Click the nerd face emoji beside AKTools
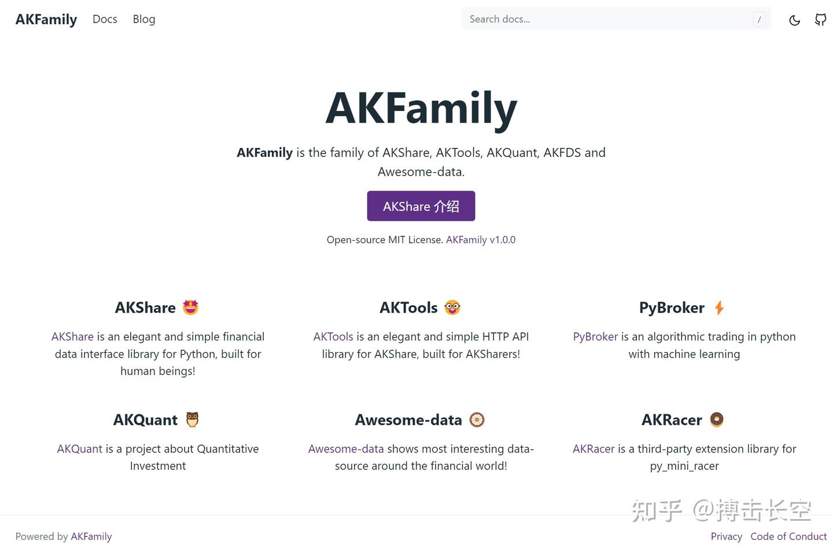Viewport: 833px width, 545px height. (x=452, y=307)
